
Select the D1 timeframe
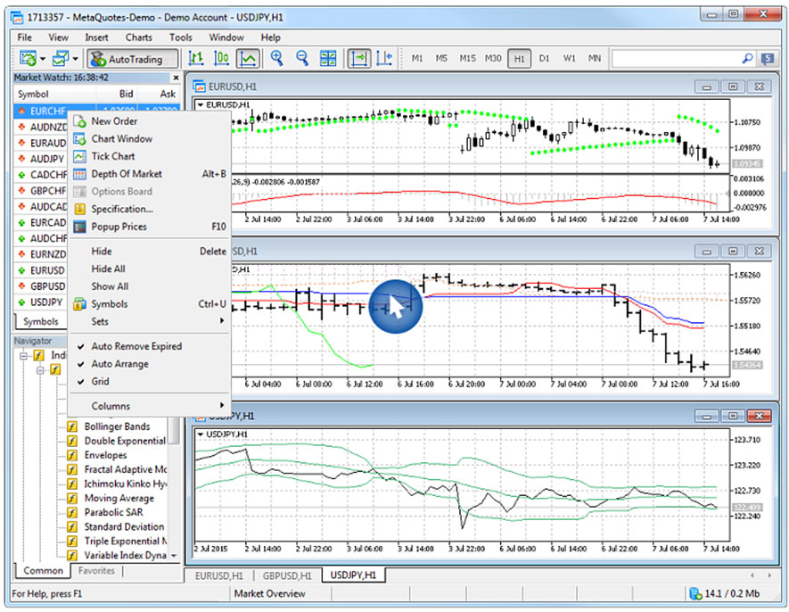coord(545,58)
